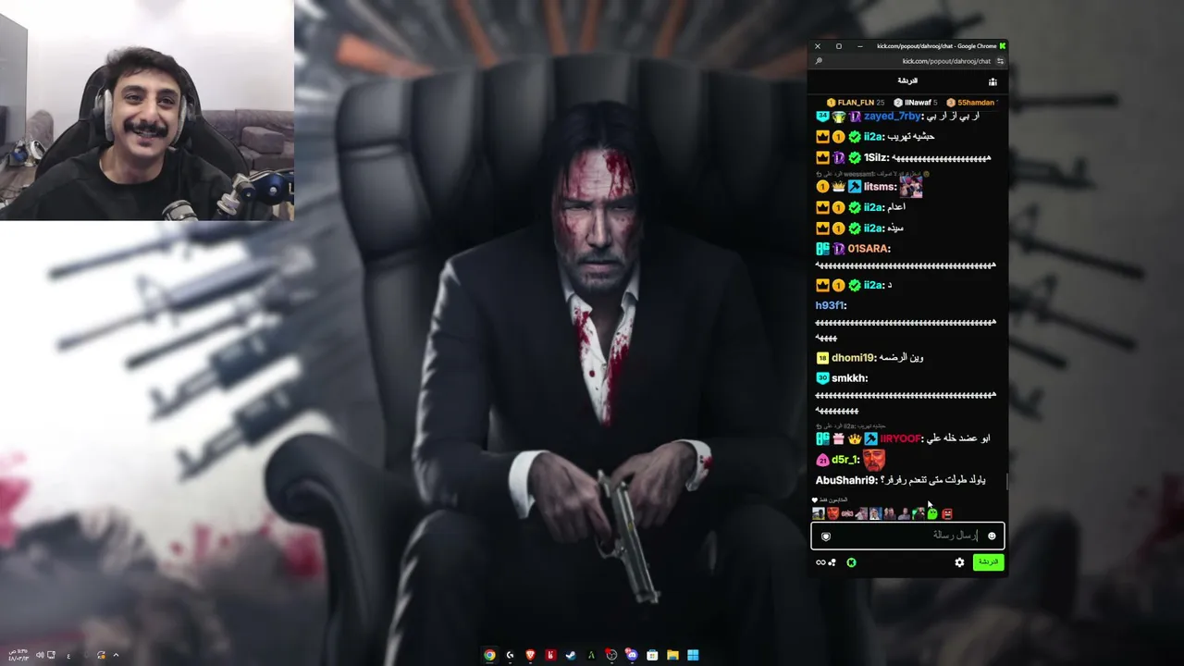
Task: Click username d5r_1 in chat
Action: [x=846, y=460]
